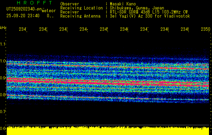Click the 2345 time axis marker
212x135 pixels.
(104, 29)
